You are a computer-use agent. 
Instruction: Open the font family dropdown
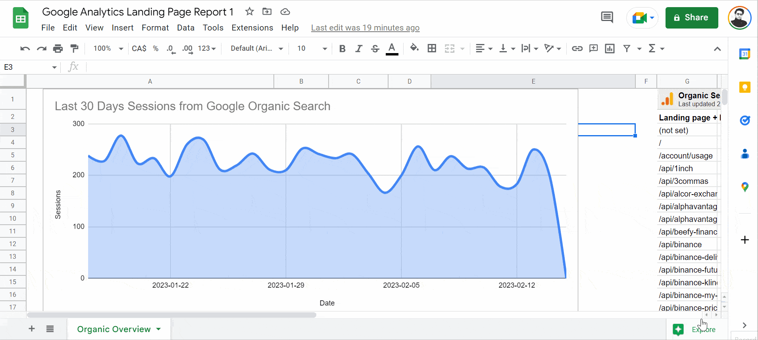[x=257, y=48]
